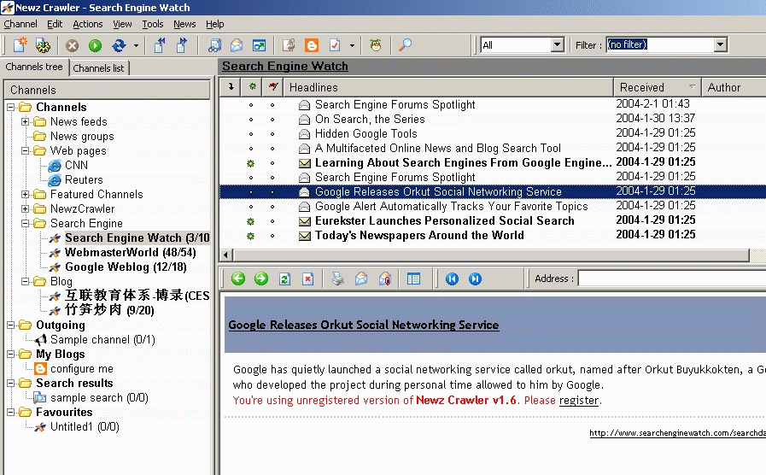Toggle flag dot on 'Today's Newspapers' row

tap(272, 236)
